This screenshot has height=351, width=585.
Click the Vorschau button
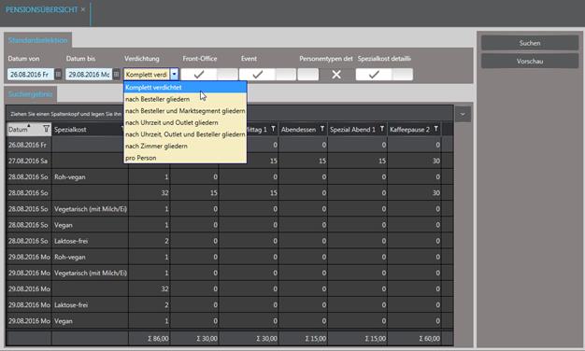[x=530, y=61]
